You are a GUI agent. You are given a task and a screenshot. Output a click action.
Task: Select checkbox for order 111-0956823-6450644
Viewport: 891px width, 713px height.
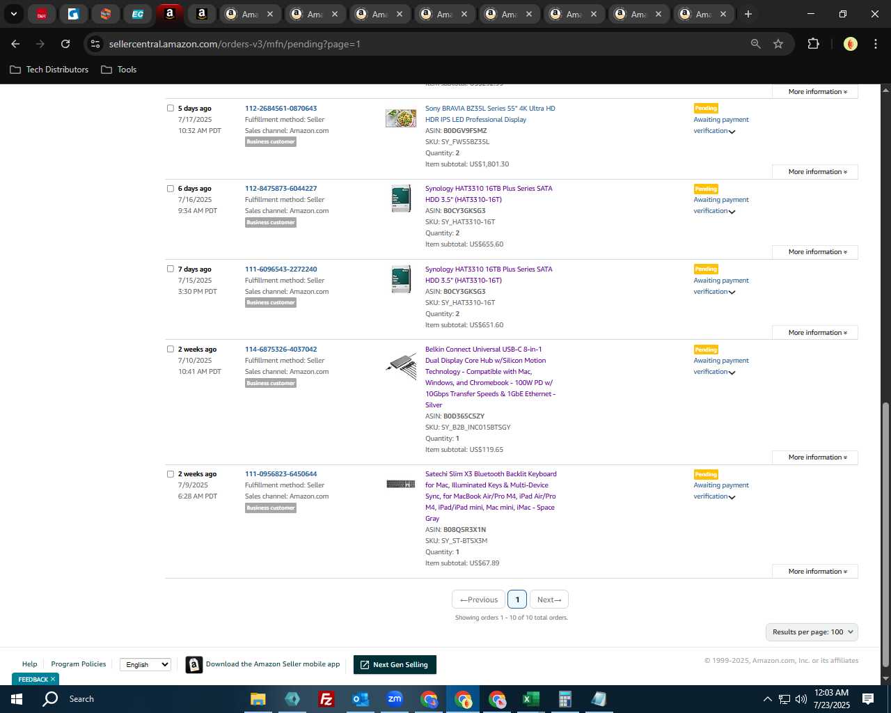click(x=171, y=473)
